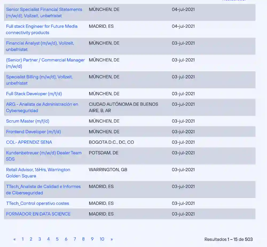Click location 'BOGOTA D.C., DC, CO'
This screenshot has height=247, width=267.
coord(111,142)
